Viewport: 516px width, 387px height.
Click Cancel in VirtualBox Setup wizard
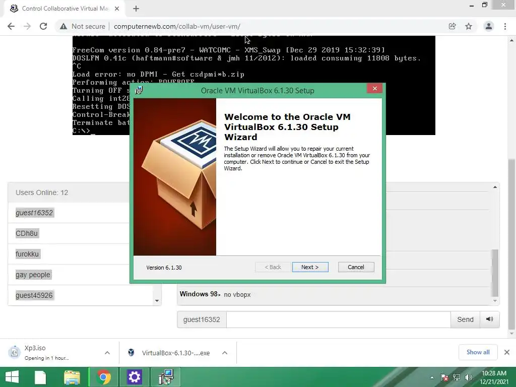click(356, 267)
